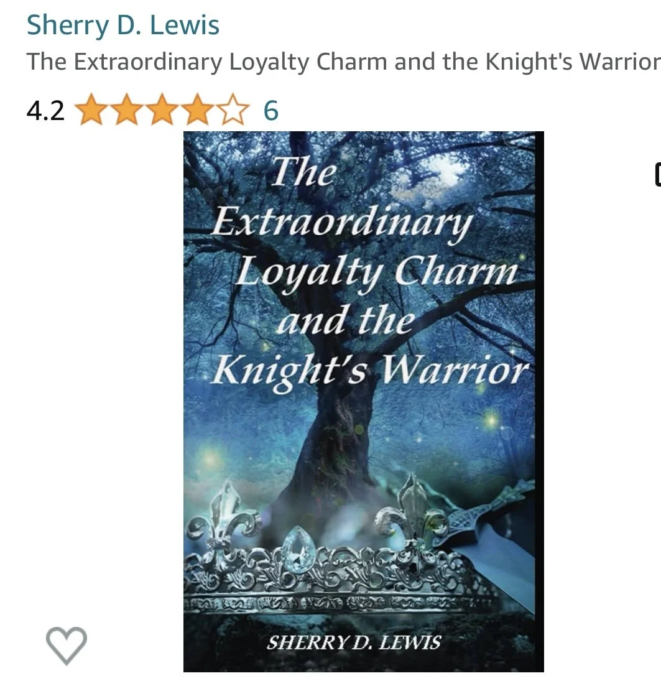Click the first rating star
The image size is (661, 686).
(91, 109)
